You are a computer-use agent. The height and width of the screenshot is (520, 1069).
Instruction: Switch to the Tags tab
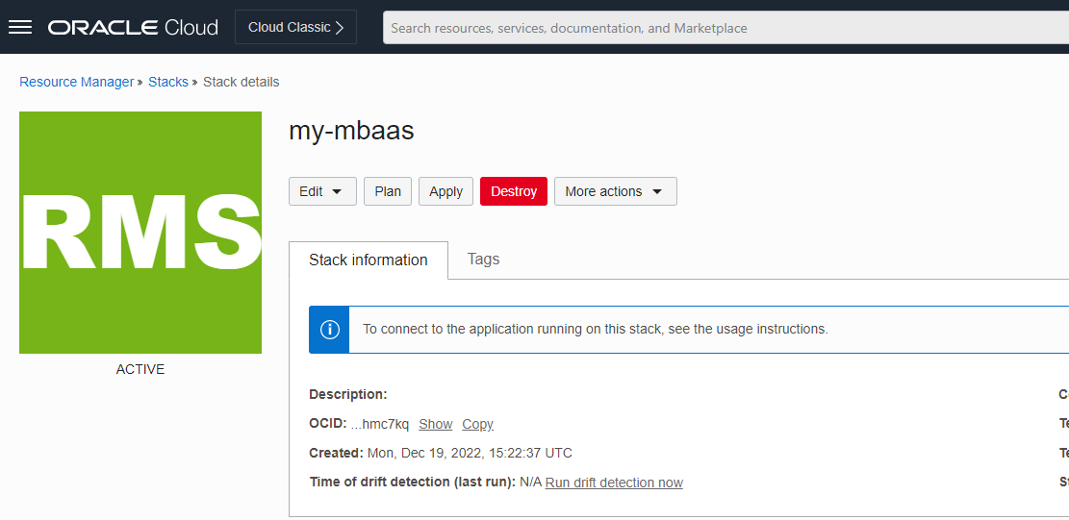pos(483,260)
